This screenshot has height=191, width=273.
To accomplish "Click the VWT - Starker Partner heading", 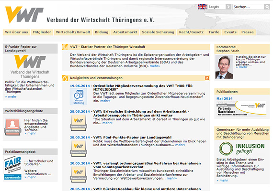I will click(107, 47).
